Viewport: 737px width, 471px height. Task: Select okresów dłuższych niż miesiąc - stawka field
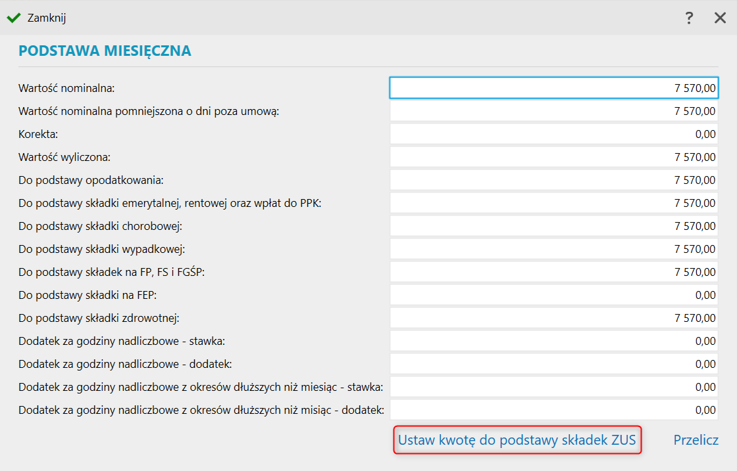553,387
